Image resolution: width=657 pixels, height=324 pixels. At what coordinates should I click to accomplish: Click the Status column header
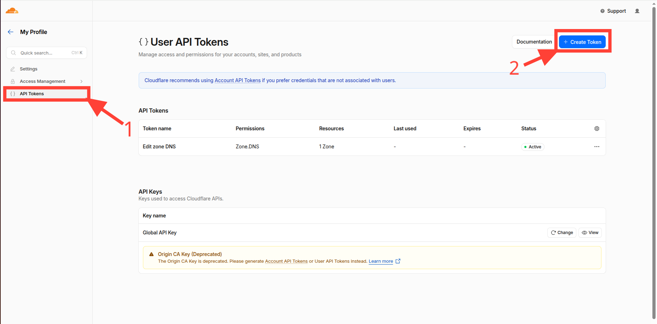(x=529, y=129)
